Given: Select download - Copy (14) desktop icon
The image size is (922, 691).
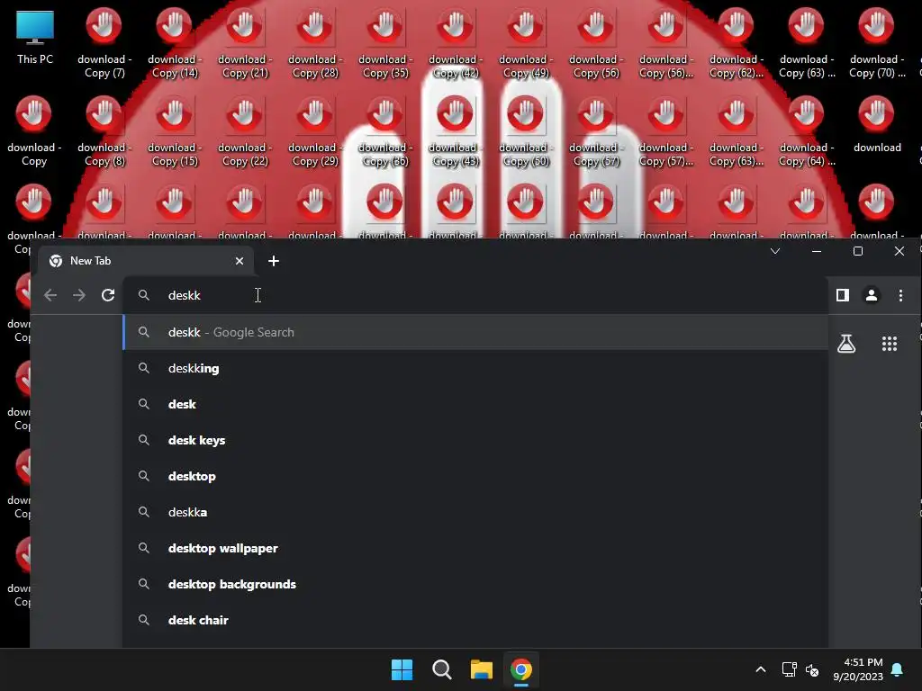Looking at the screenshot, I should pyautogui.click(x=174, y=43).
